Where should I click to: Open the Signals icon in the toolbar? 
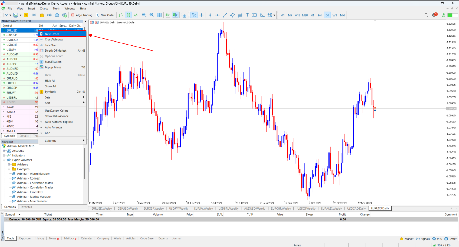click(49, 15)
